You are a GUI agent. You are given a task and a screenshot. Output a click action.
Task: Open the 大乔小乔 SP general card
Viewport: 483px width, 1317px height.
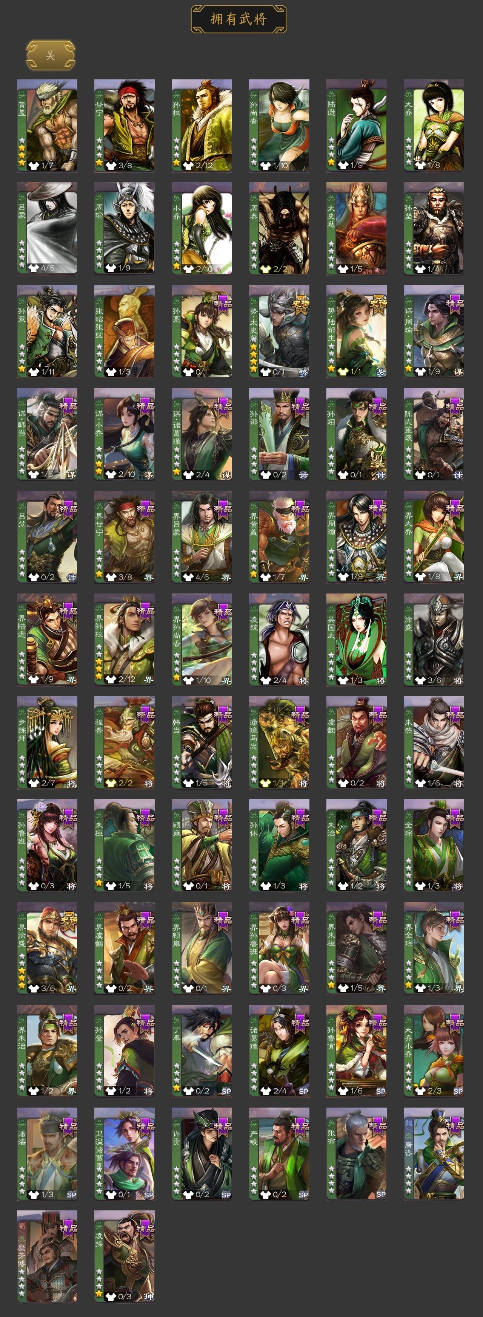click(x=434, y=1051)
